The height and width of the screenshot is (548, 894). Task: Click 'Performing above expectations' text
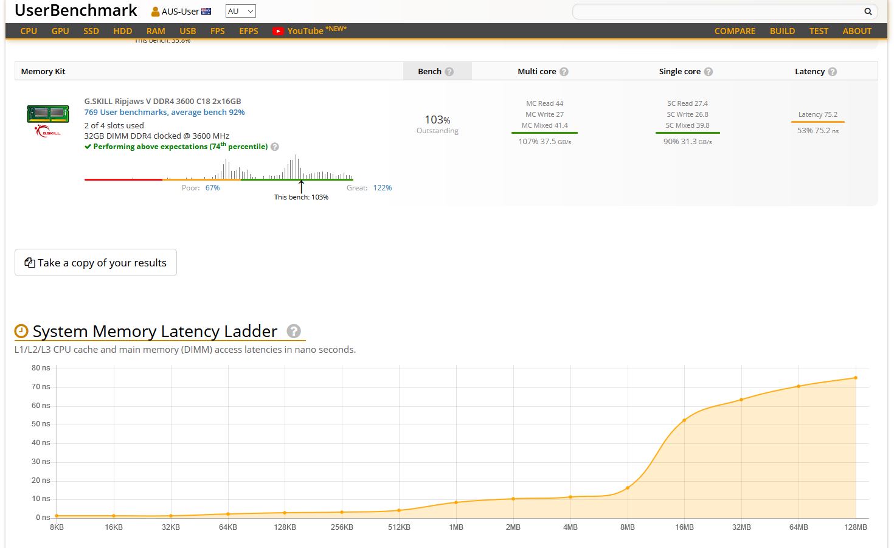[x=181, y=147]
